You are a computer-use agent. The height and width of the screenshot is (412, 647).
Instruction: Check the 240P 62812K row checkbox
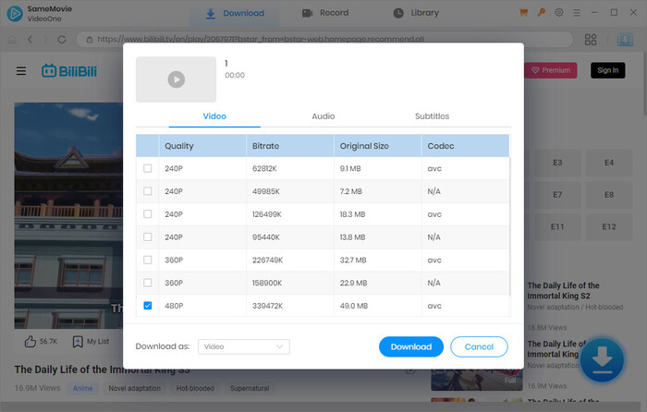point(147,168)
